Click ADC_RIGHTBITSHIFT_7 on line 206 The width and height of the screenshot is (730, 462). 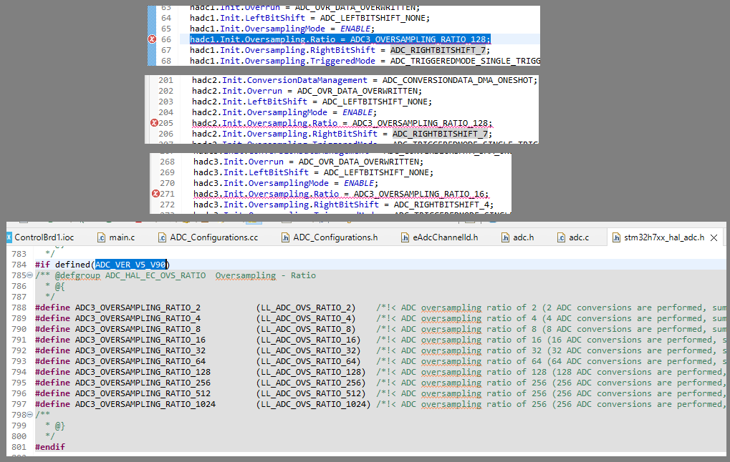[440, 134]
